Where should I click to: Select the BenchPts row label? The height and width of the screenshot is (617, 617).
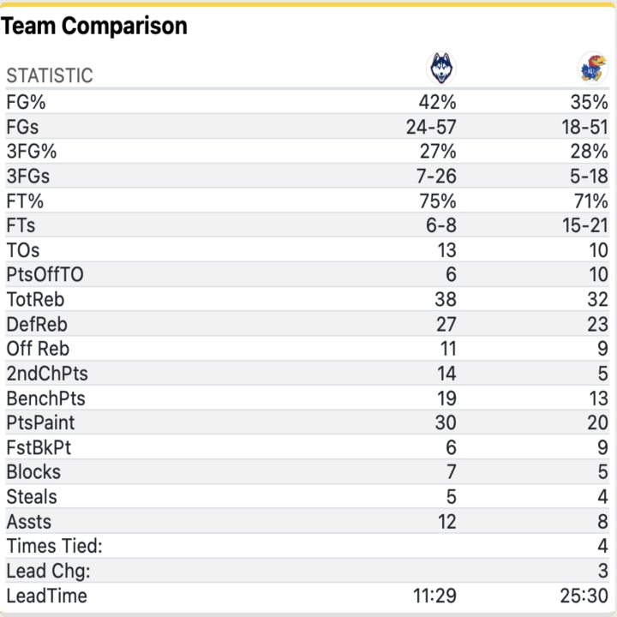click(45, 398)
